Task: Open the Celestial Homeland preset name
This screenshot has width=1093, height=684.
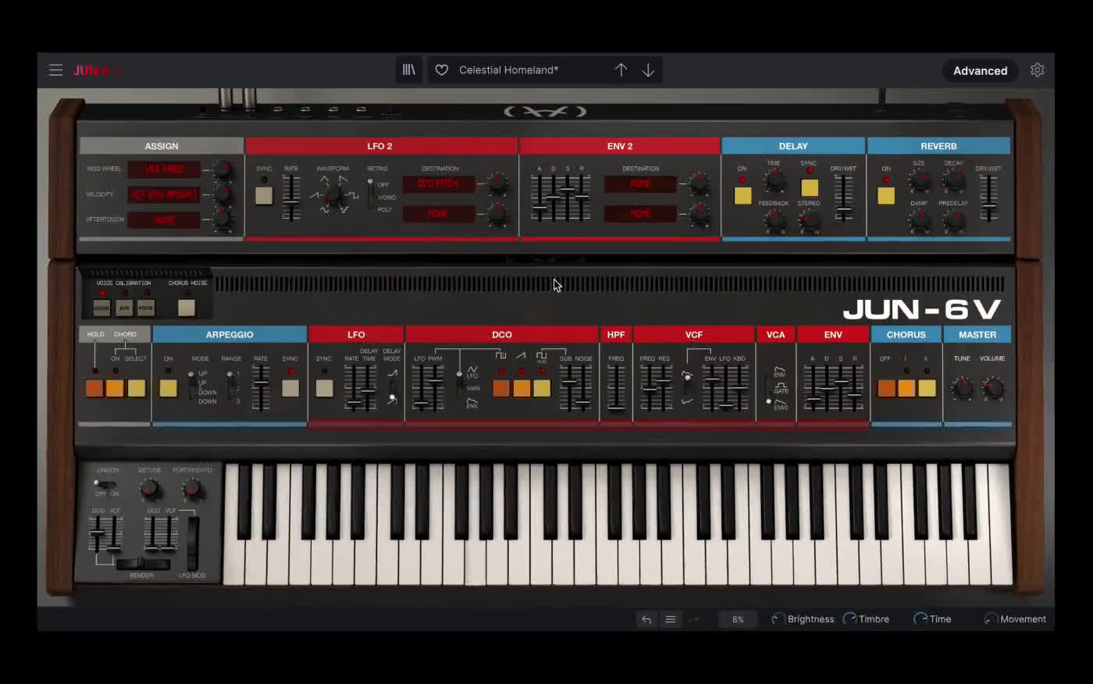Action: point(508,69)
